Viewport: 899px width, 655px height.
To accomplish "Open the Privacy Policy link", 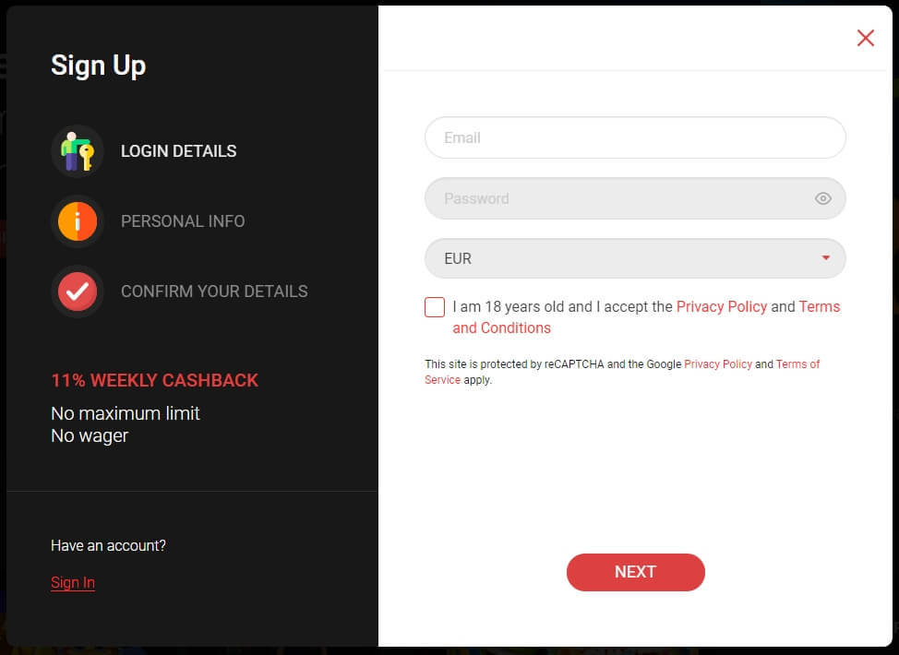I will click(x=722, y=306).
